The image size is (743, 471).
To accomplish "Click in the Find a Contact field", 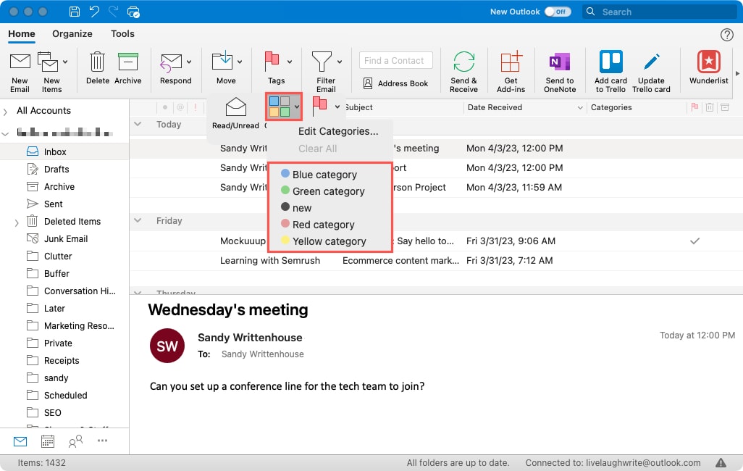I will click(x=395, y=60).
